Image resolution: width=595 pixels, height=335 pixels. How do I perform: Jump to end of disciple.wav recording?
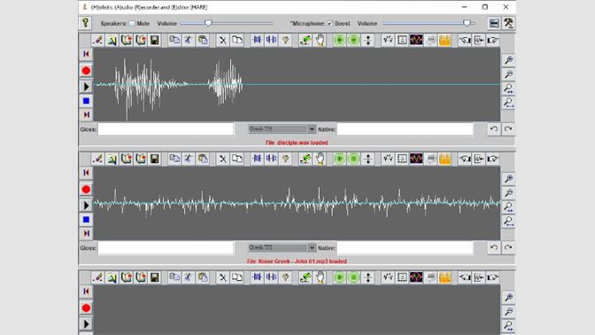(x=86, y=114)
